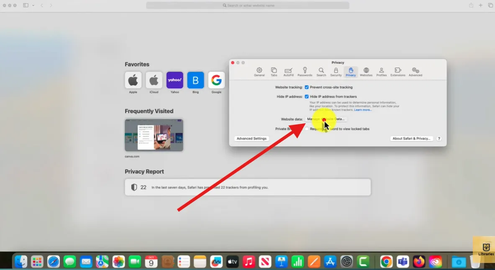Screen dimensions: 495x270
Task: Open Calendar from the Dock
Action: [151, 262]
